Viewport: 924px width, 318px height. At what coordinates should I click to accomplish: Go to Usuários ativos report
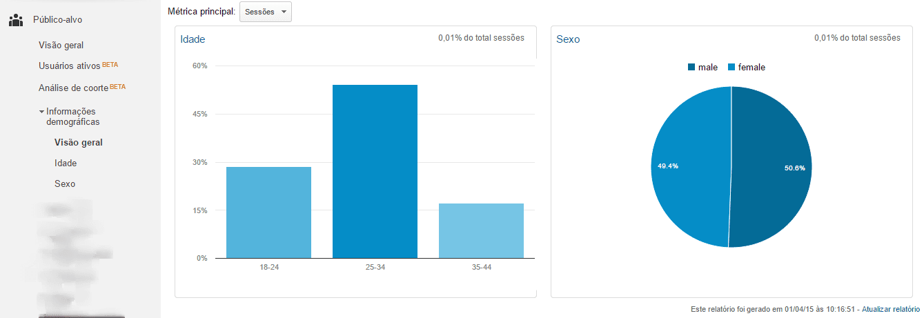point(70,66)
